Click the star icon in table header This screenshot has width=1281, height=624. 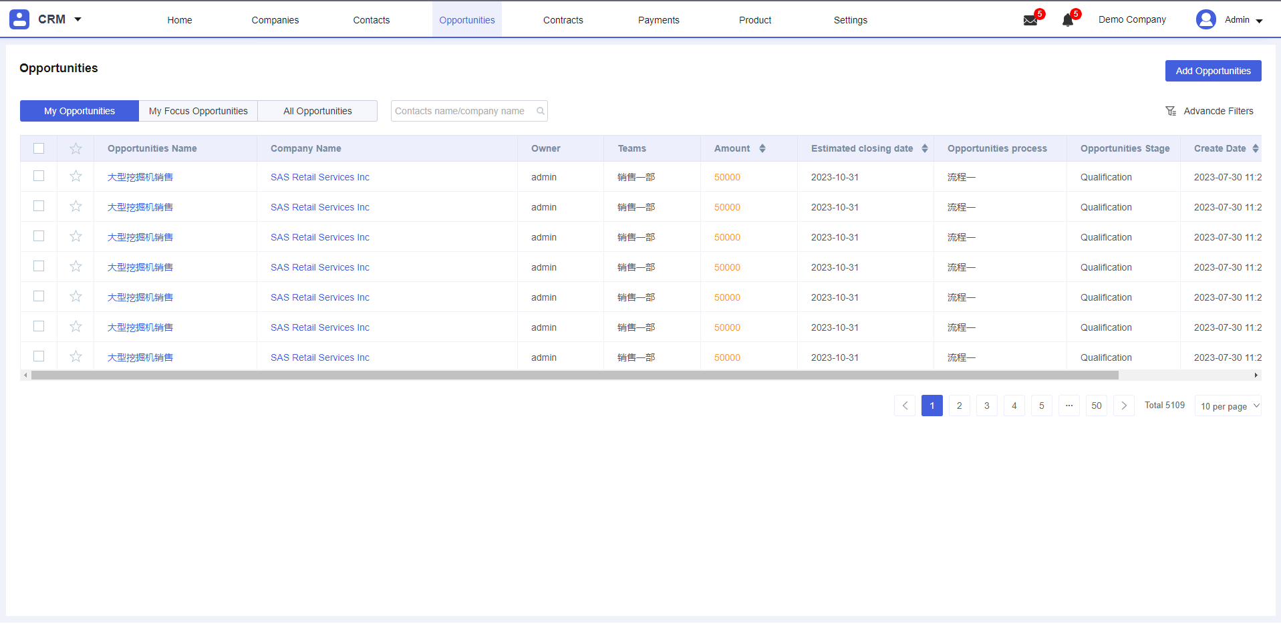pyautogui.click(x=76, y=148)
